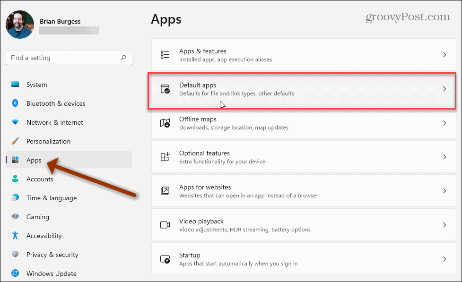Click the System monitor icon in sidebar
This screenshot has height=282, width=462.
(x=15, y=85)
